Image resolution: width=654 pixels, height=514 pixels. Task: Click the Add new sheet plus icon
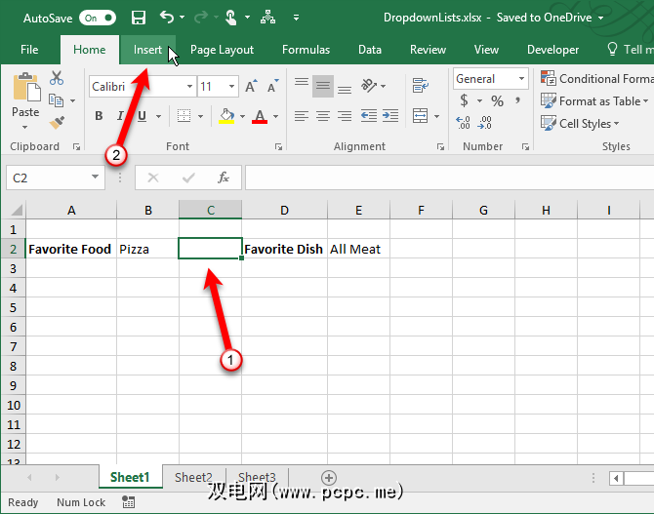click(x=329, y=477)
